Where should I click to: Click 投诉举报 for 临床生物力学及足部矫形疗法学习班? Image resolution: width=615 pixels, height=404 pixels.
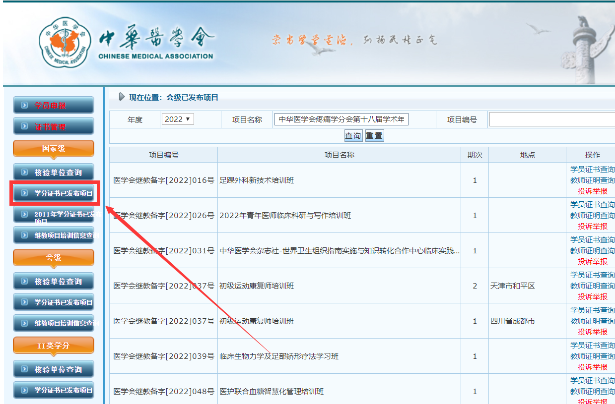click(592, 367)
